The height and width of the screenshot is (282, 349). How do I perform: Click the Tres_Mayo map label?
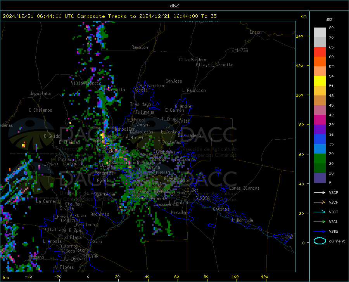click(140, 104)
